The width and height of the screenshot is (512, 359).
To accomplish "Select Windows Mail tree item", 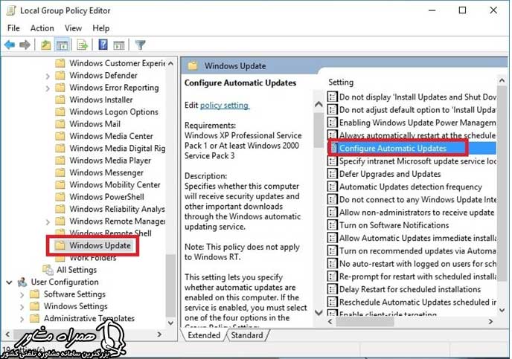I will point(95,124).
